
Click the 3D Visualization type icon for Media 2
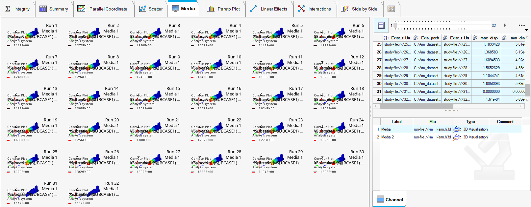(x=457, y=137)
